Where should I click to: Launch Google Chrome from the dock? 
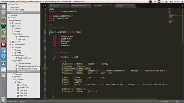click(3, 32)
